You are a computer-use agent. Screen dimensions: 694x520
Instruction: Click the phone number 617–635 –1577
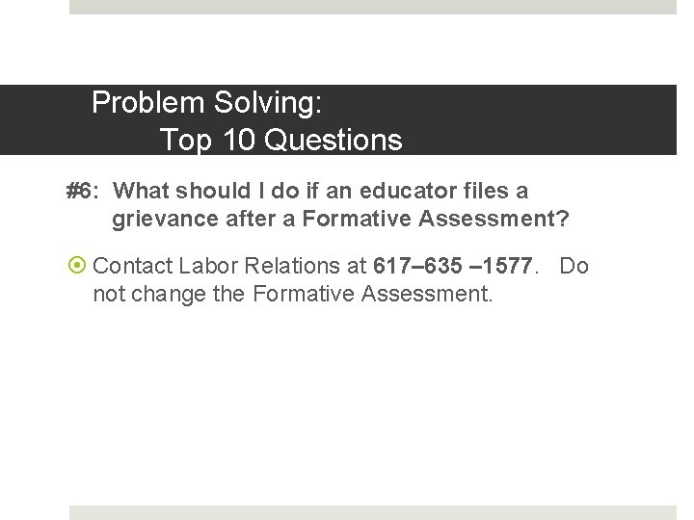(451, 266)
